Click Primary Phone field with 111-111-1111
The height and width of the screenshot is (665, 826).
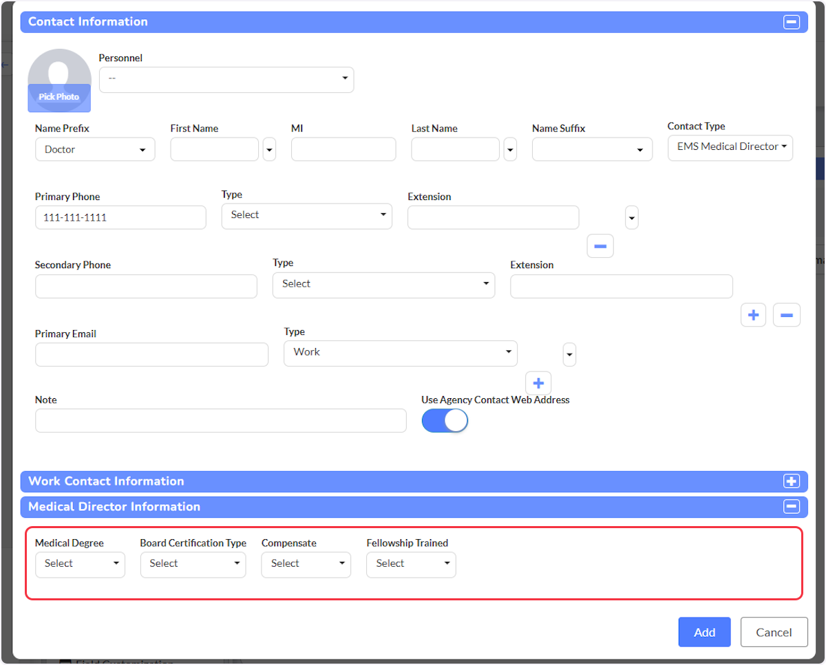(x=120, y=217)
